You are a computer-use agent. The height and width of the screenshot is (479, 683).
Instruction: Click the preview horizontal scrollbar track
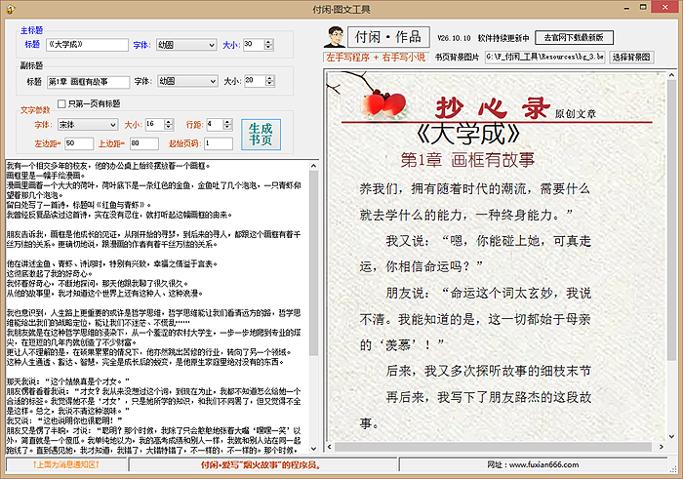click(493, 447)
